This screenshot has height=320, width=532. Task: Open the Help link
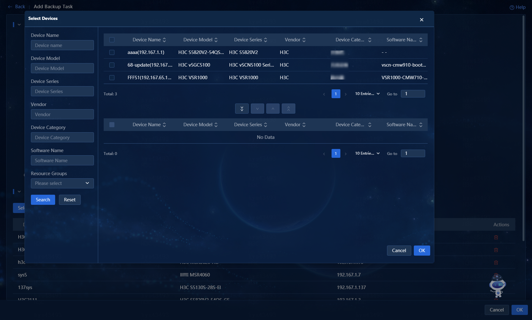[x=518, y=7]
